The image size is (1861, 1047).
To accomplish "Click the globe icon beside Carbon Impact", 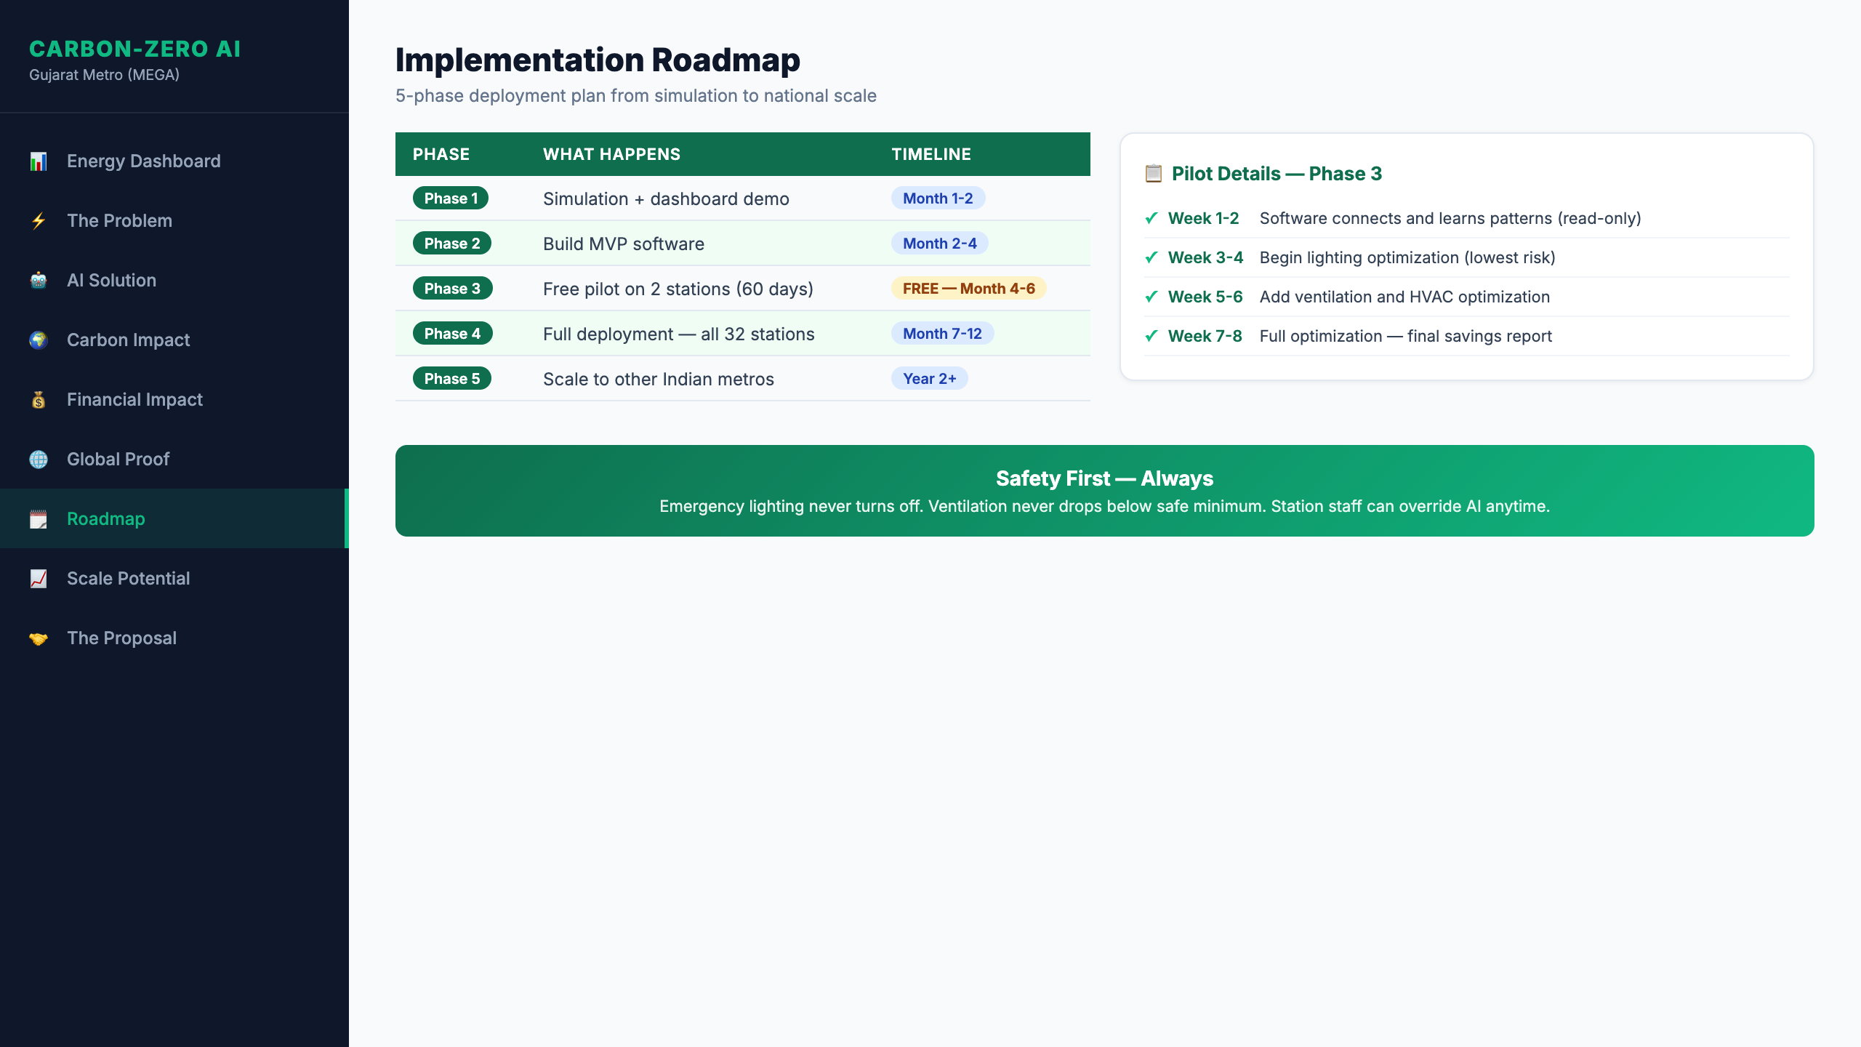I will tap(39, 340).
